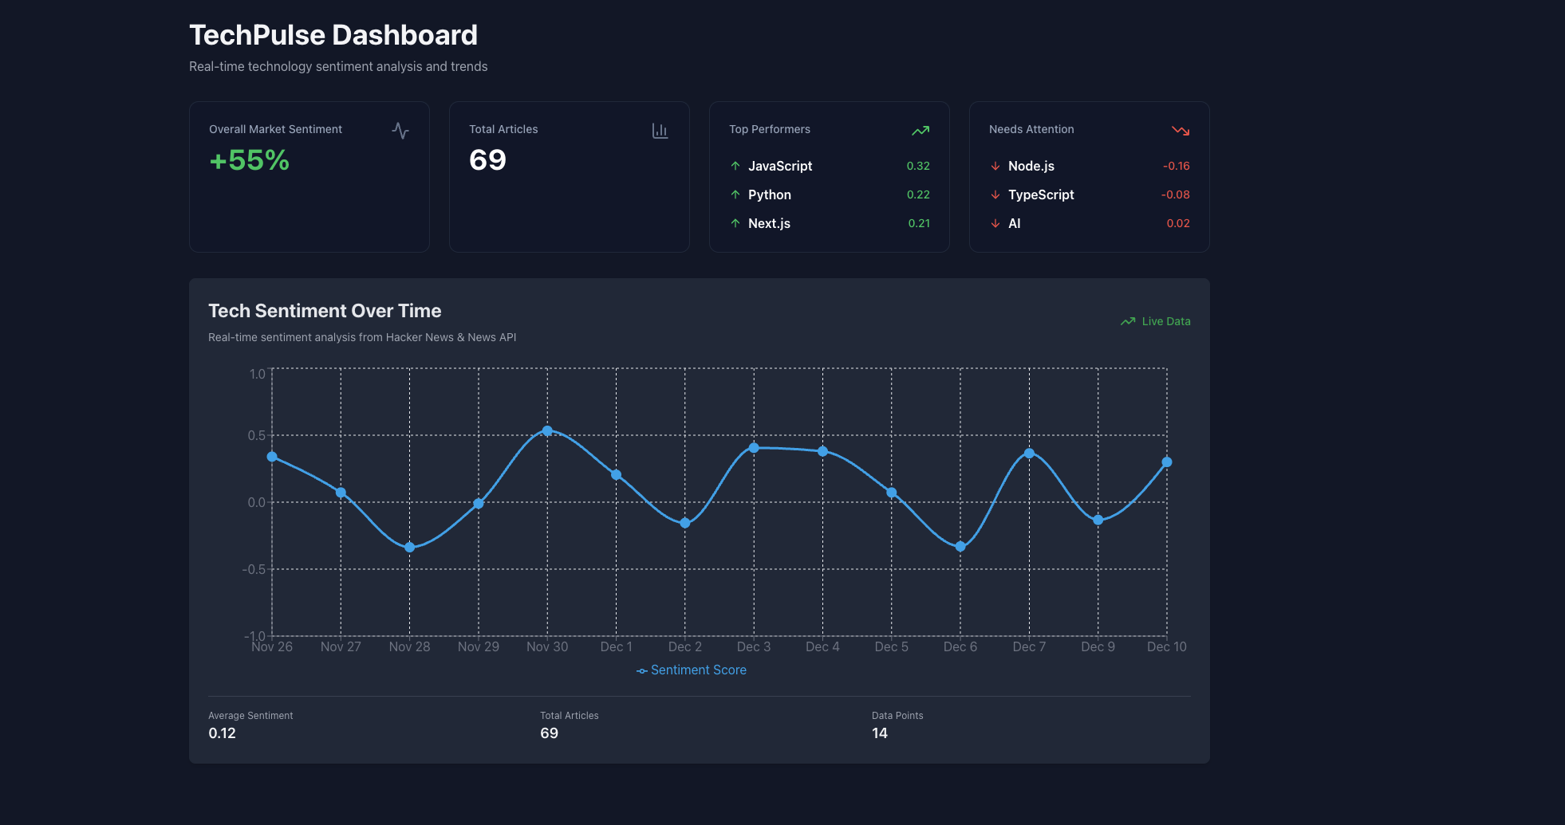
Task: Toggle the Sentiment Score legend below the chart
Action: [x=691, y=670]
